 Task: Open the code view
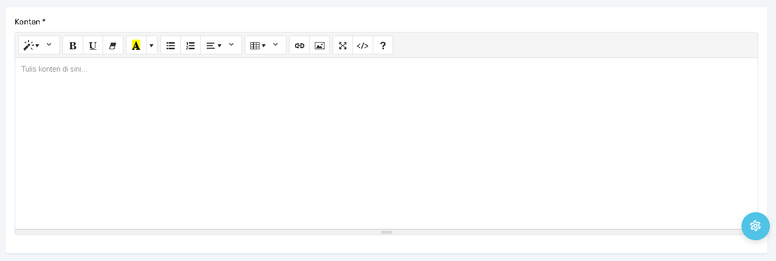point(363,45)
